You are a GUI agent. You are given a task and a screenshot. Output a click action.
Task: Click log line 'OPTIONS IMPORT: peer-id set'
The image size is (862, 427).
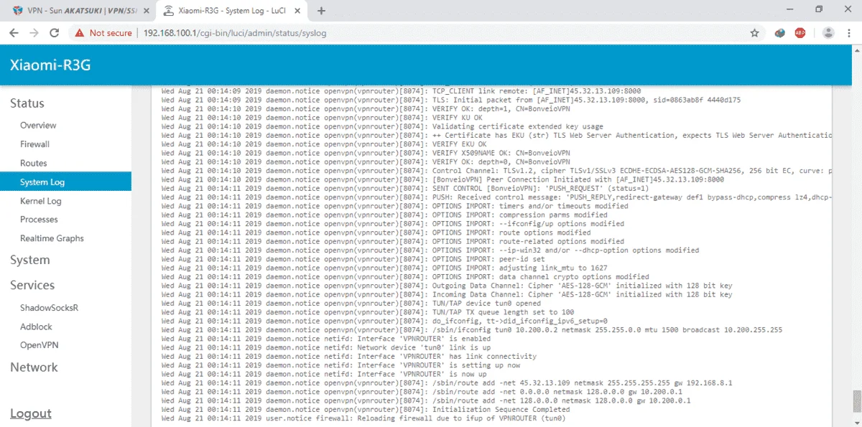click(352, 259)
